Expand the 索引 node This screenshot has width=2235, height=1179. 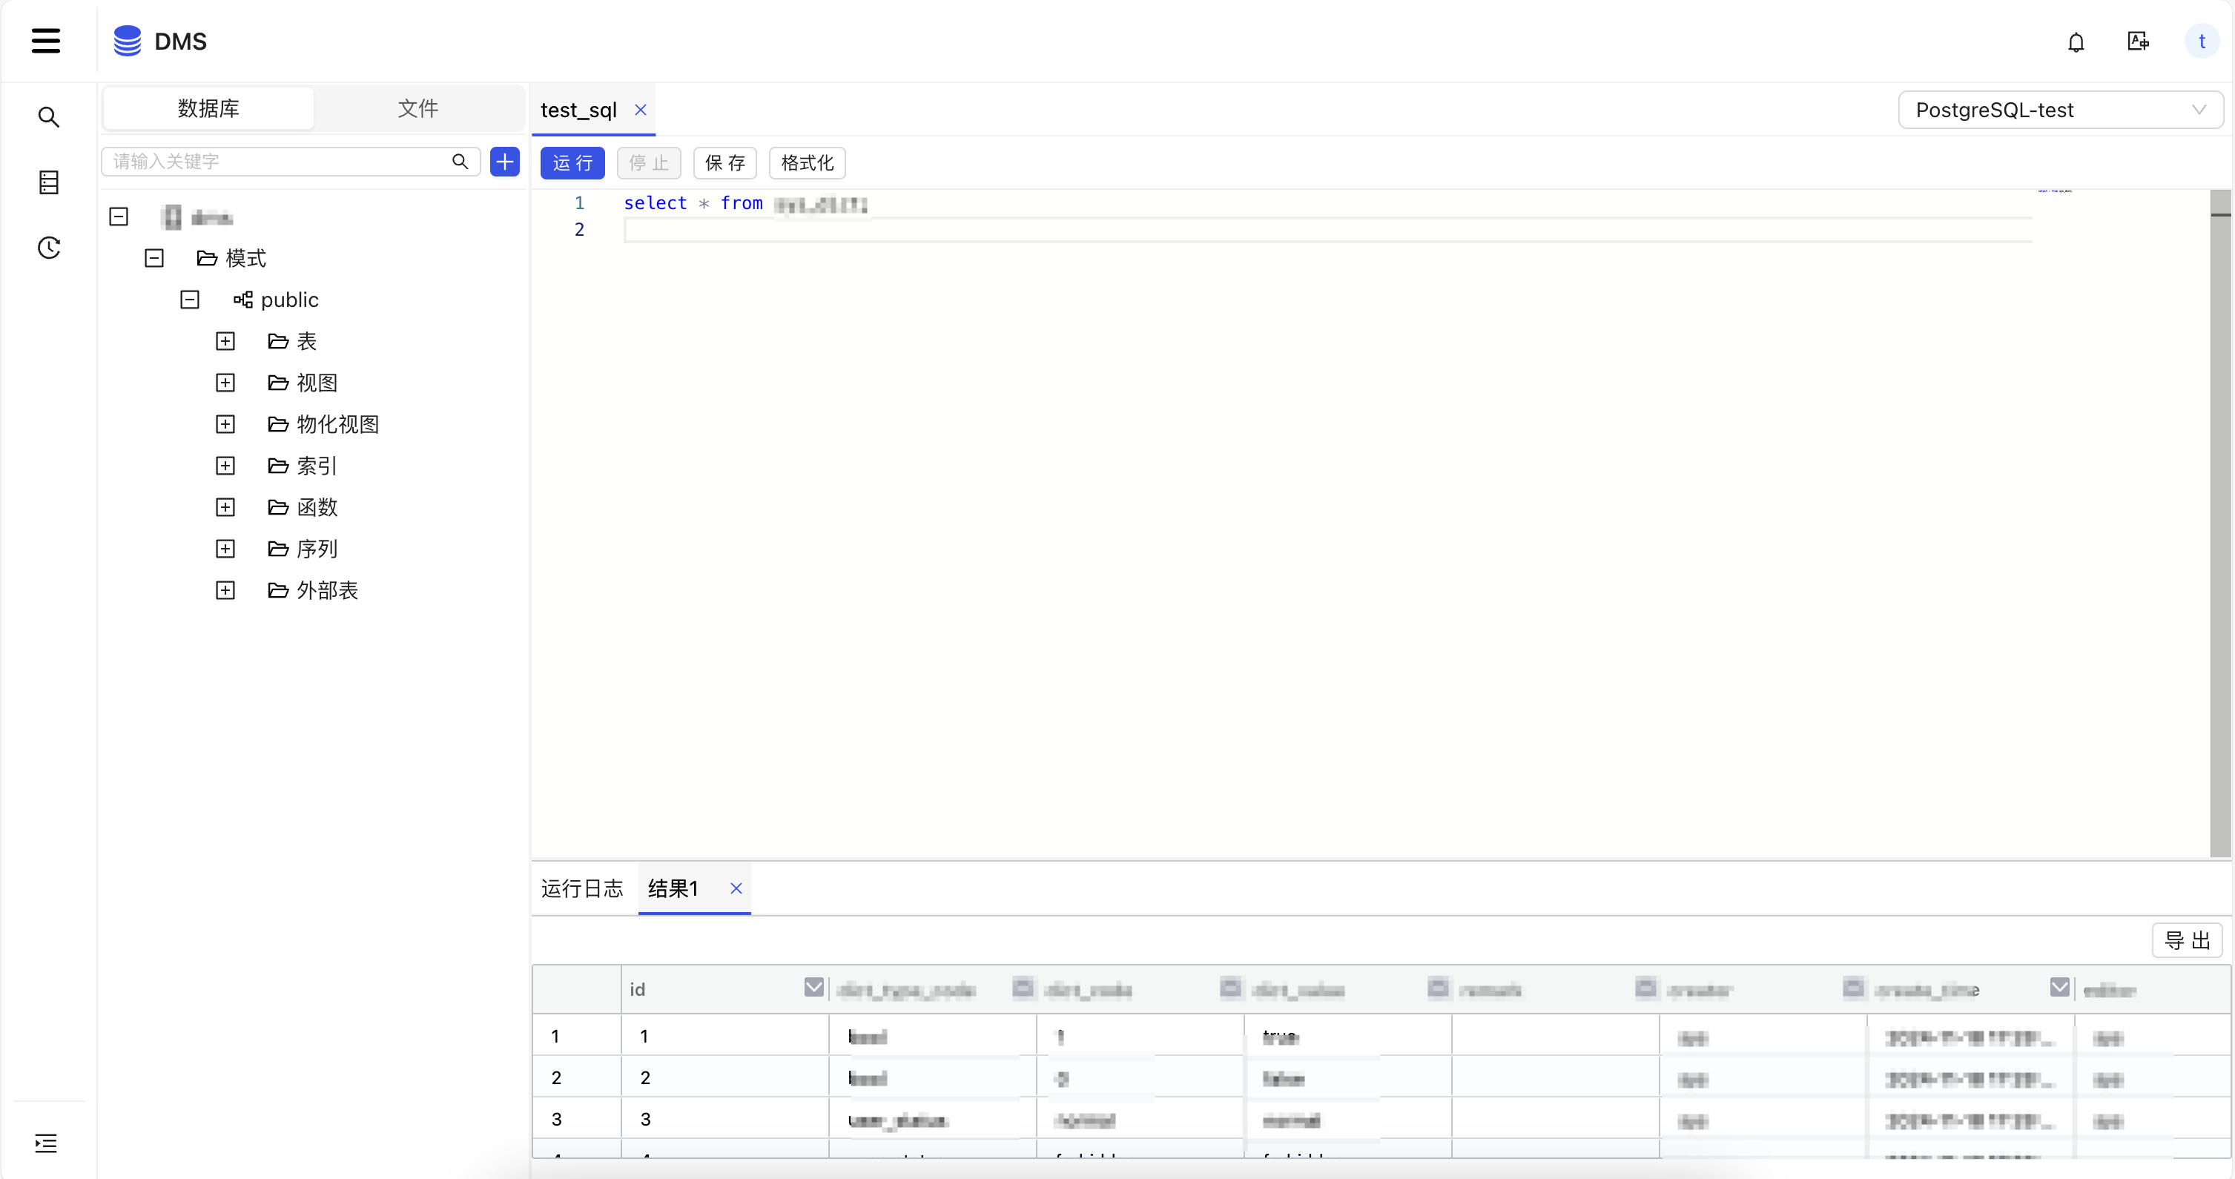coord(225,466)
